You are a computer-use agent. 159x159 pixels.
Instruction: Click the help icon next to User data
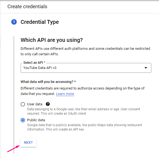pos(48,104)
